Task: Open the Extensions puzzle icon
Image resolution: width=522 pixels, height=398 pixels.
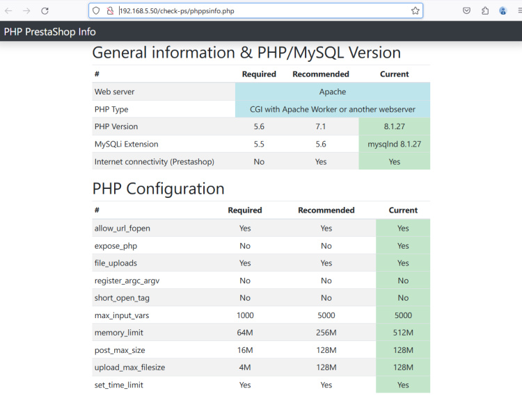Action: (x=485, y=11)
